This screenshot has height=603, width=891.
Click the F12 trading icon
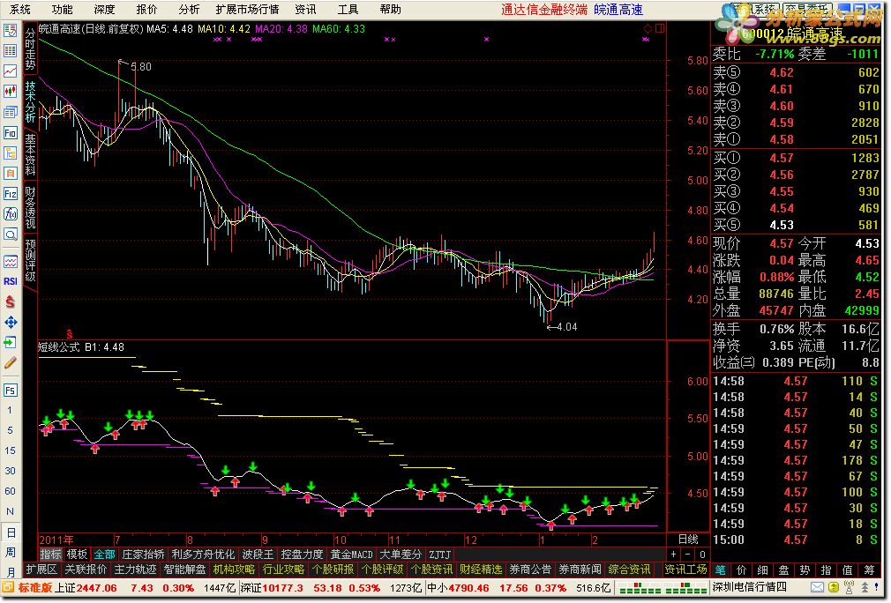11,194
